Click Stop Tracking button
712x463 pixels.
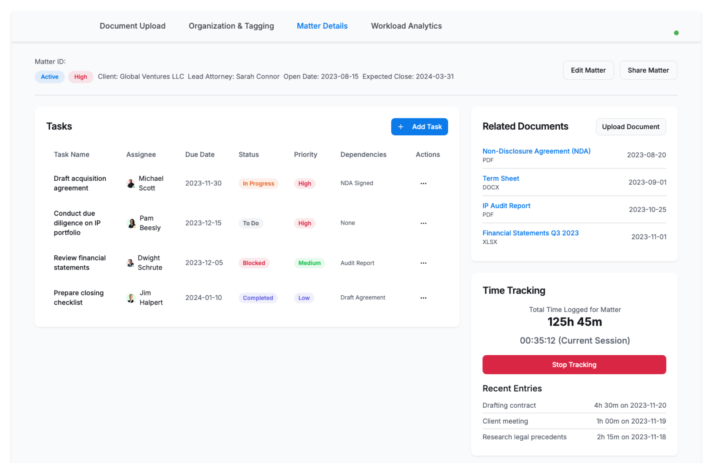(574, 364)
